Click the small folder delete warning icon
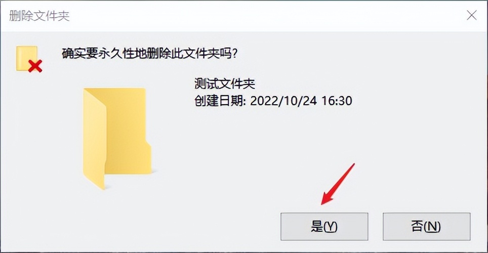Image resolution: width=488 pixels, height=253 pixels. coord(29,59)
